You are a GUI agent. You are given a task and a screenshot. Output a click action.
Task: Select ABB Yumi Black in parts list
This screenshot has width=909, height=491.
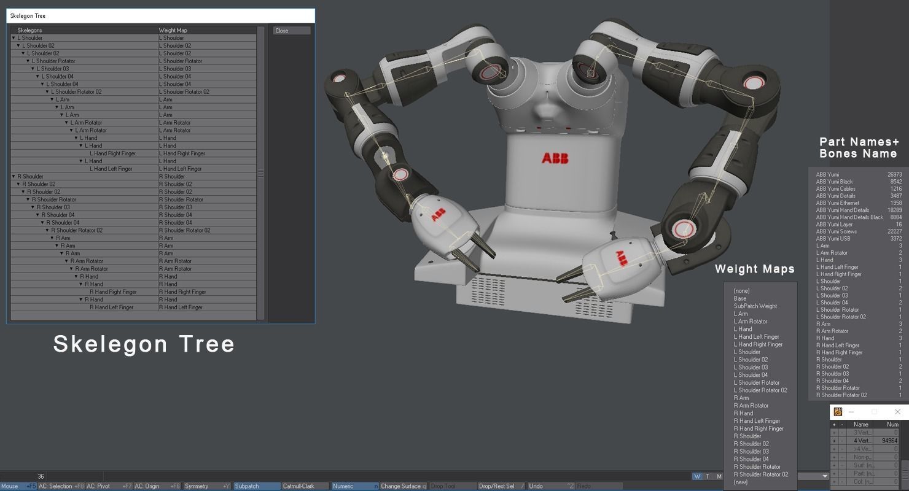click(859, 182)
